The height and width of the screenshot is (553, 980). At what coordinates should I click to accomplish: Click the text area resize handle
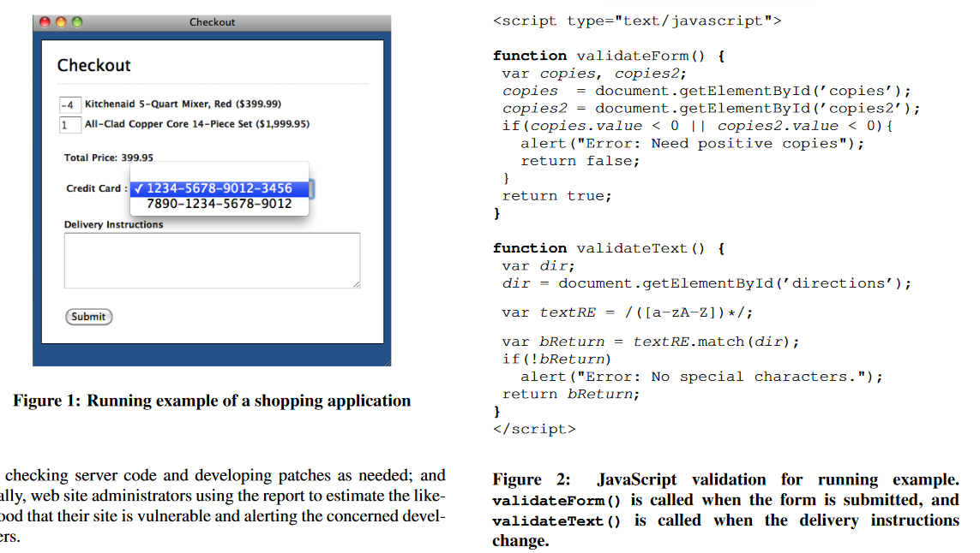pos(356,284)
